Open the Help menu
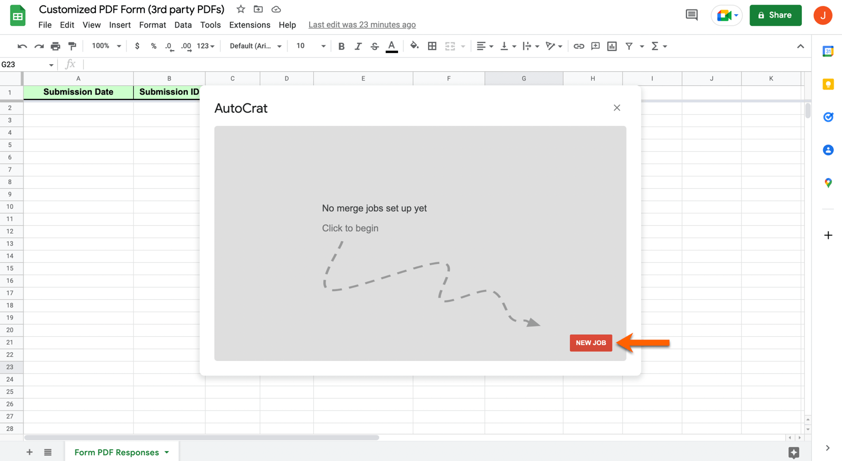Screen dimensions: 842x461 [x=287, y=25]
